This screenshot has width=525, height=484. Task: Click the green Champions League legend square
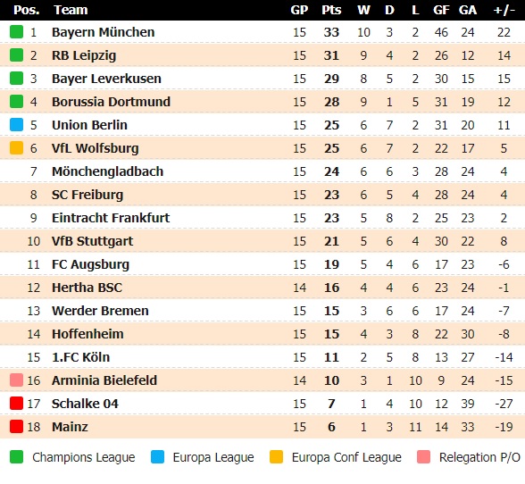(16, 457)
